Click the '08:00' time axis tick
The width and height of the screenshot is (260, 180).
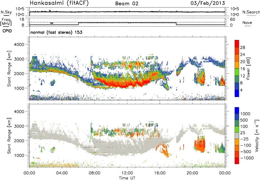pos(95,173)
